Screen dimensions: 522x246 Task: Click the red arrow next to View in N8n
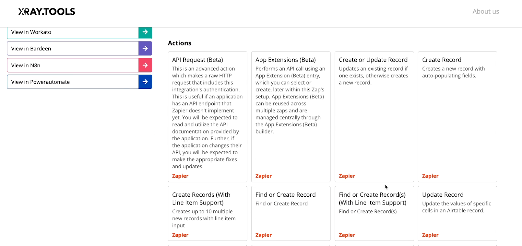tap(145, 65)
